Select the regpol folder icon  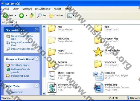pos(52,52)
